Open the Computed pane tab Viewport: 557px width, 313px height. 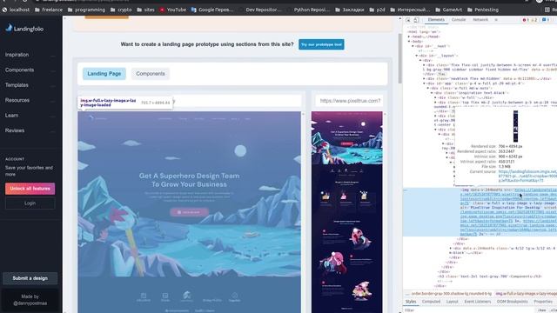click(431, 302)
